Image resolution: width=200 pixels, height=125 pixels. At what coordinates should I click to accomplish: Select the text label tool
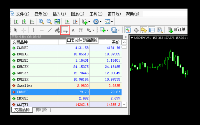coord(81,30)
